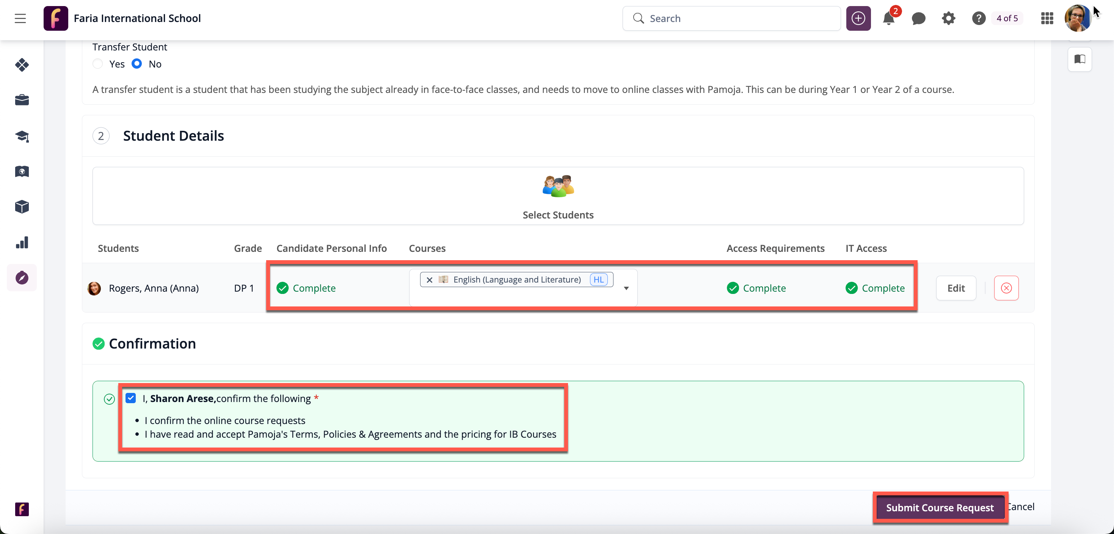The width and height of the screenshot is (1114, 534).
Task: Open the apps grid launcher
Action: (x=1047, y=19)
